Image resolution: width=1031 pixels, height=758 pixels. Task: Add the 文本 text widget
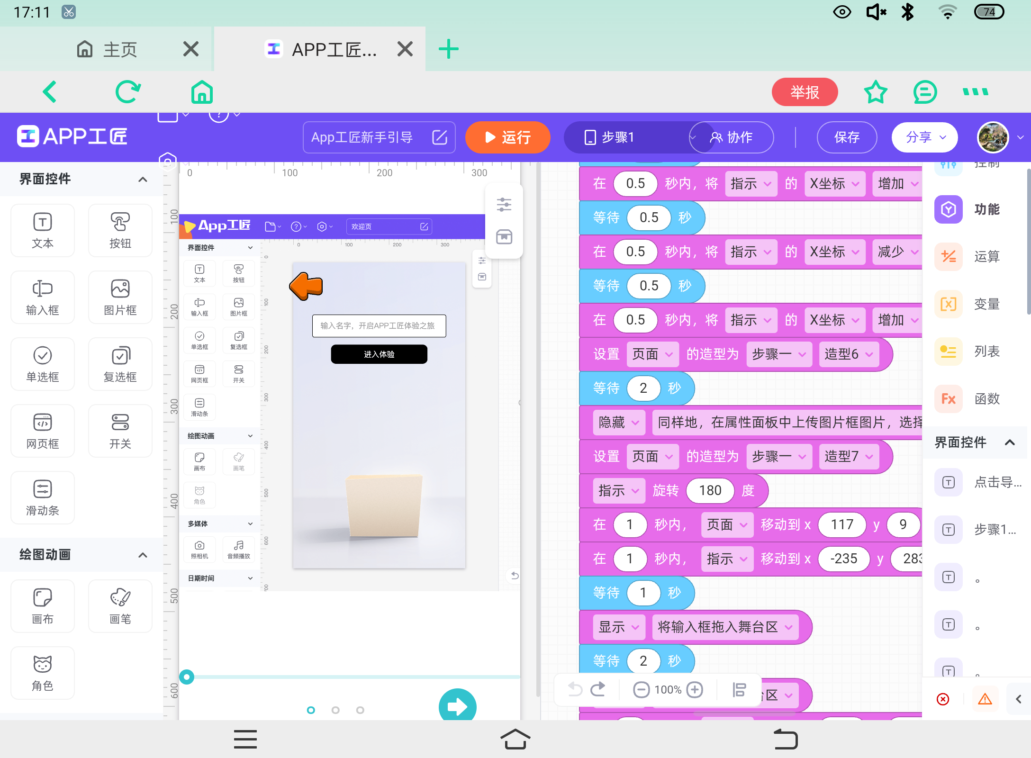click(x=43, y=231)
